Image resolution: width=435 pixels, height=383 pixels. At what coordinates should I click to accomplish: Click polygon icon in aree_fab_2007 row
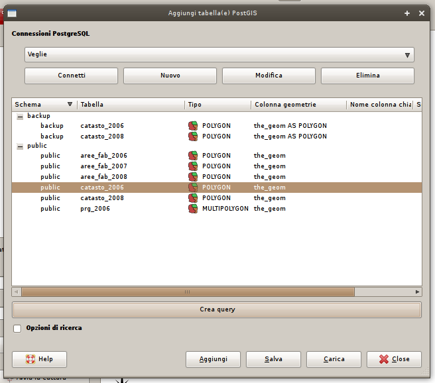pos(193,166)
